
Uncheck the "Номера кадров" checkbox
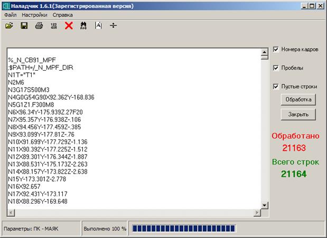(276, 50)
